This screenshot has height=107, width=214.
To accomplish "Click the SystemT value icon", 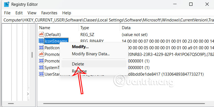I will point(41,67).
